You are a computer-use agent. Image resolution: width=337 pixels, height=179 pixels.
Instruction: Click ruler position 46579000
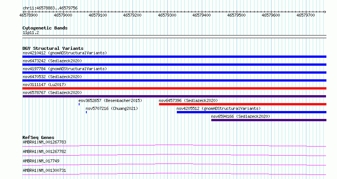coord(63,15)
